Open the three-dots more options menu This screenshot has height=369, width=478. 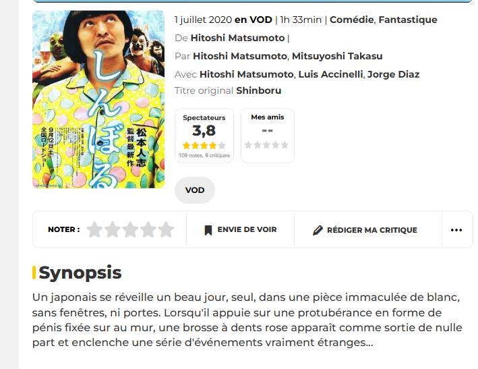click(x=456, y=230)
